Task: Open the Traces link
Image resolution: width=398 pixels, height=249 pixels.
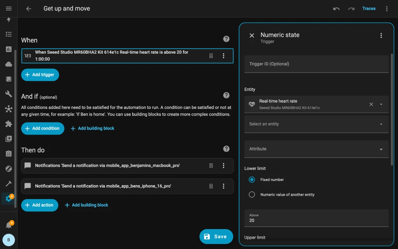Action: [x=368, y=8]
